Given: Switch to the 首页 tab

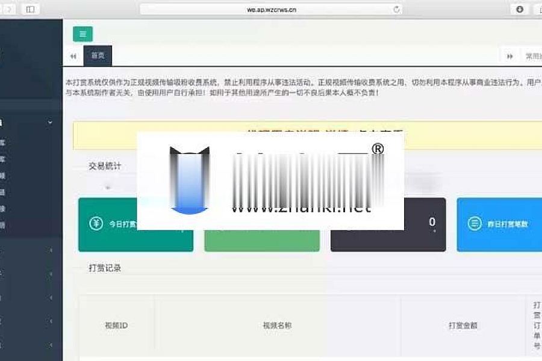Looking at the screenshot, I should click(x=98, y=55).
